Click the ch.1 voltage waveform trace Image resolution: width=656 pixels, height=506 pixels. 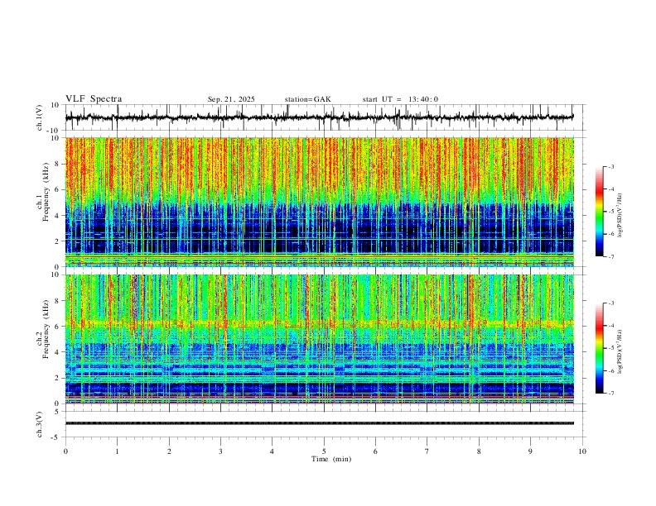[319, 117]
